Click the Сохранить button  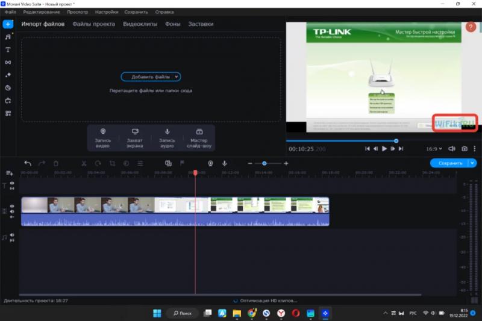[450, 163]
